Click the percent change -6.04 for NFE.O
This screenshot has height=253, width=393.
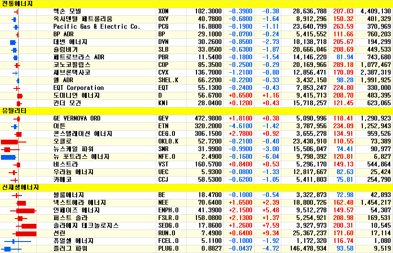[x=271, y=157]
